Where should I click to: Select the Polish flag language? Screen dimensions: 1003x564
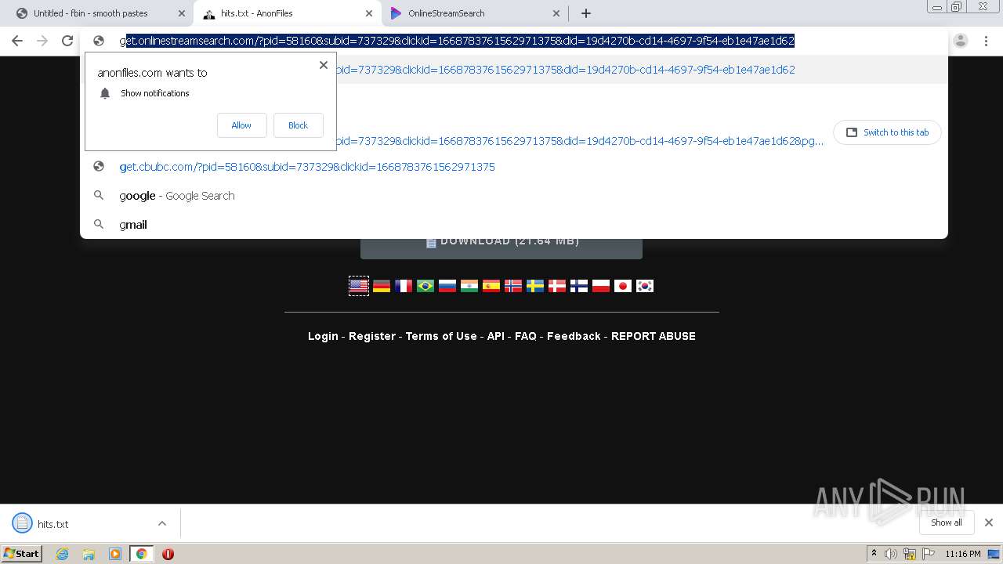pos(601,286)
